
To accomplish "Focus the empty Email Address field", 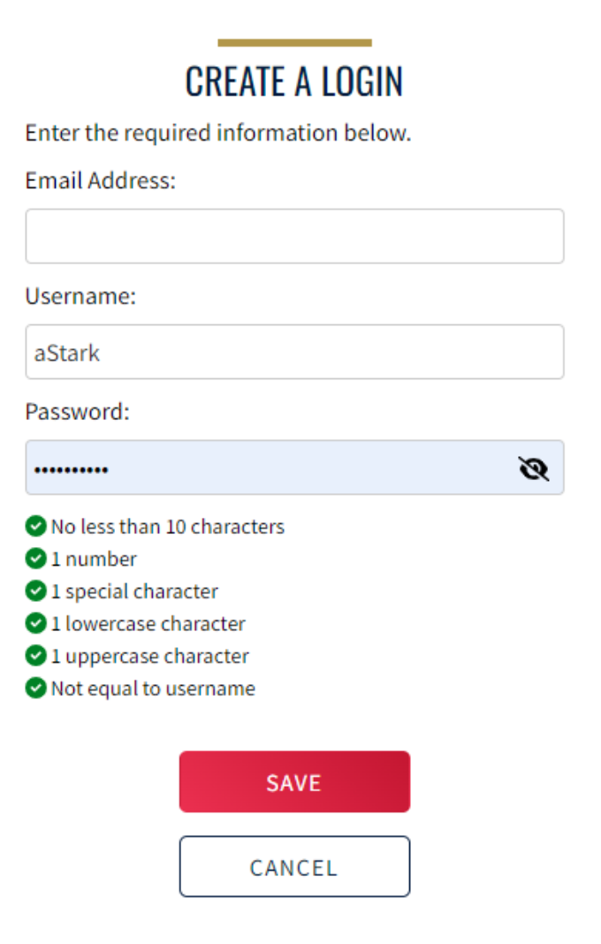I will (294, 236).
